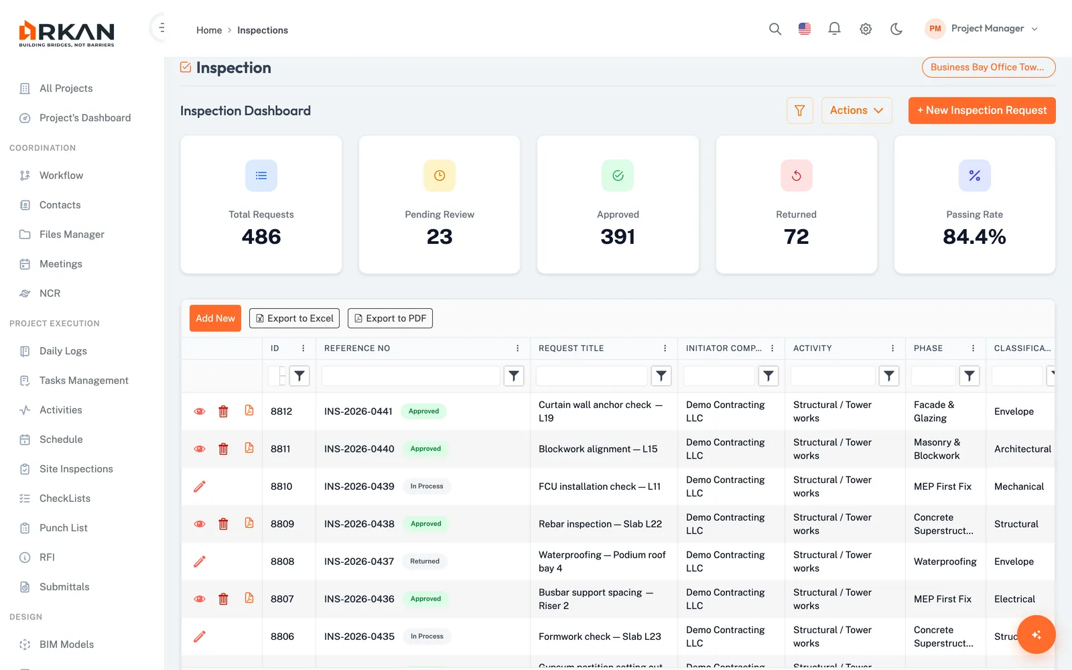Viewport: 1072px width, 670px height.
Task: Click the Reference No filter funnel
Action: [514, 376]
